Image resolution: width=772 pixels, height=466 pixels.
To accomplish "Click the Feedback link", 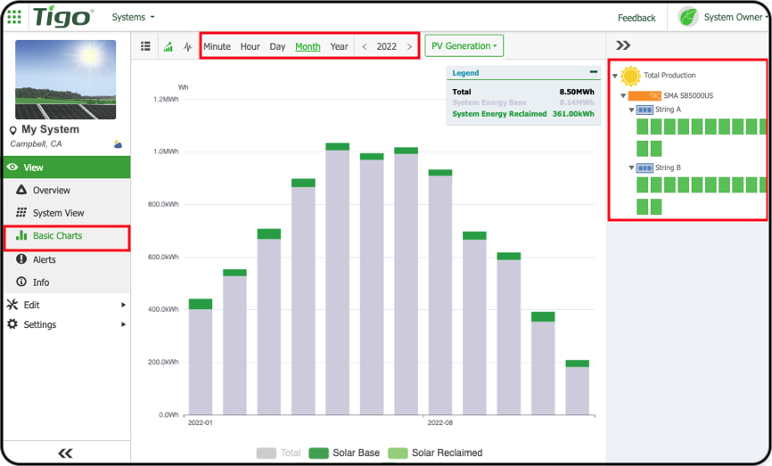I will pyautogui.click(x=636, y=18).
